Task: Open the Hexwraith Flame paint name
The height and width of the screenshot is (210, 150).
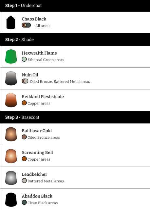Action: point(39,53)
